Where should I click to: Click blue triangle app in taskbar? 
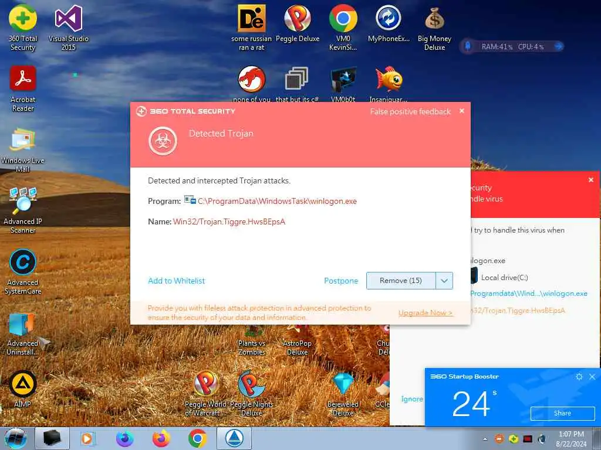coord(234,438)
